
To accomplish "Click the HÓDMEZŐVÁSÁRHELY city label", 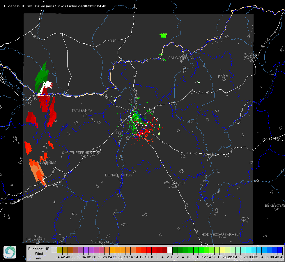I will (x=221, y=235).
